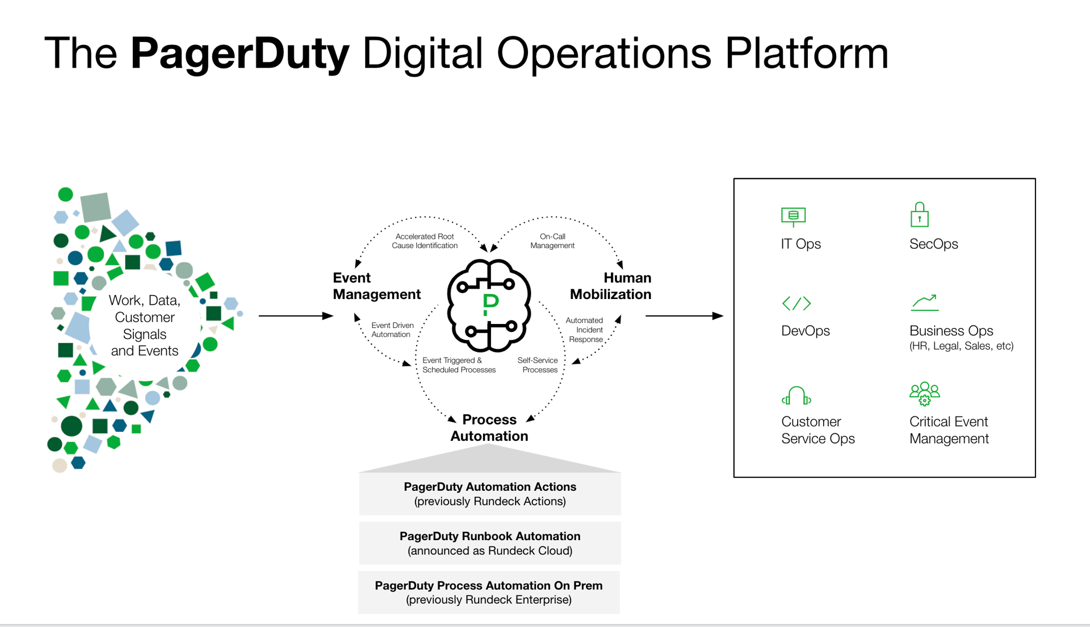
Task: Click the Human Mobilization heading
Action: [x=611, y=286]
